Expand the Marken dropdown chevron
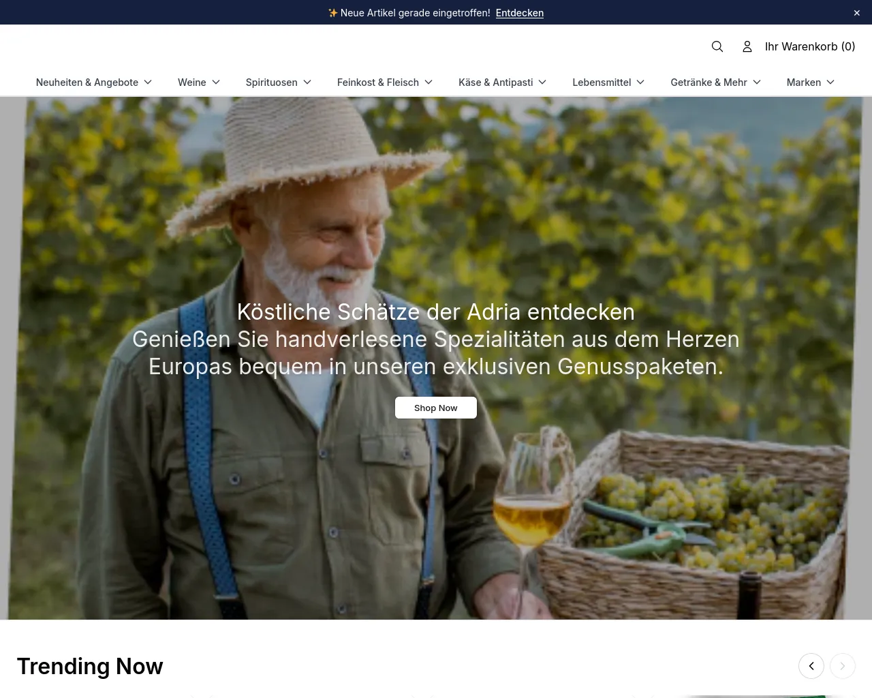Image resolution: width=872 pixels, height=698 pixels. tap(830, 82)
